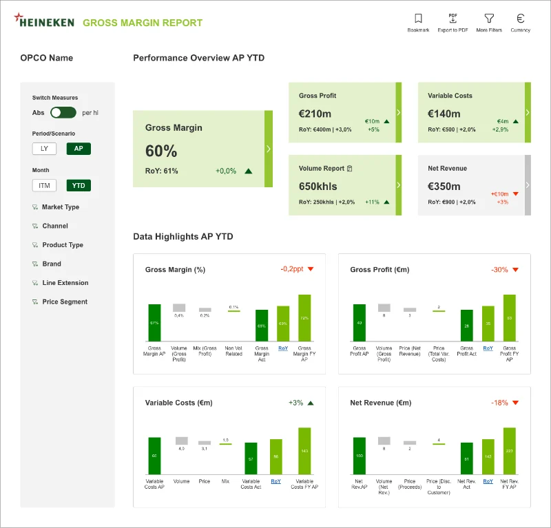Expand Variable Costs card chevron
Viewport: 551px width, 528px height.
point(528,112)
